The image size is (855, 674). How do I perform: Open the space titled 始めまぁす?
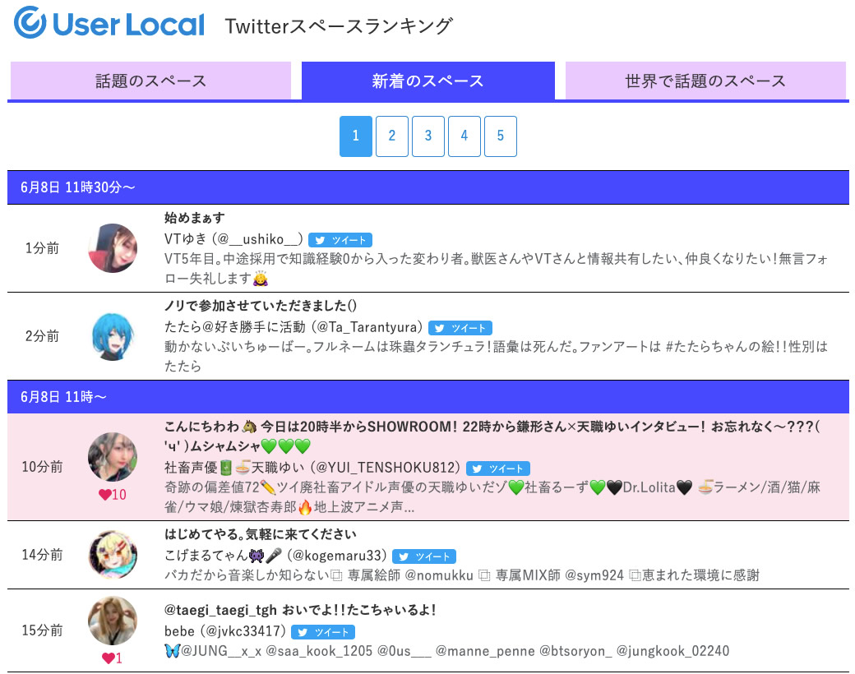pos(195,218)
